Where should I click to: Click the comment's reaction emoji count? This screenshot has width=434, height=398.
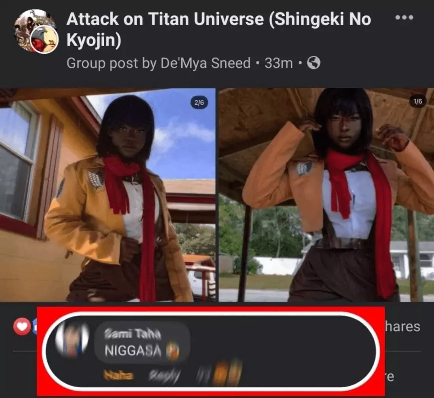coord(220,374)
